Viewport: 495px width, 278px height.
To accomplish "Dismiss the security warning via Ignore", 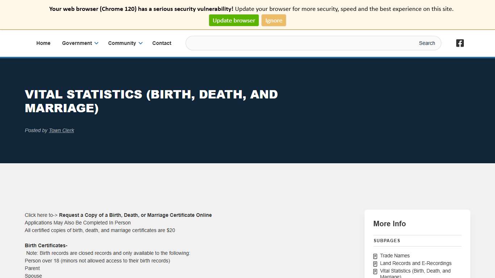I will coord(274,20).
